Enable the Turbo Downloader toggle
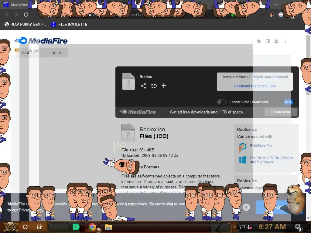Image resolution: width=311 pixels, height=233 pixels. 221,102
